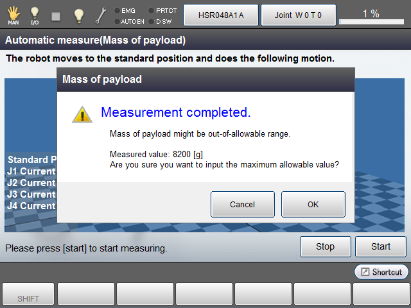This screenshot has height=308, width=411.
Task: Confirm with the OK button
Action: (313, 205)
